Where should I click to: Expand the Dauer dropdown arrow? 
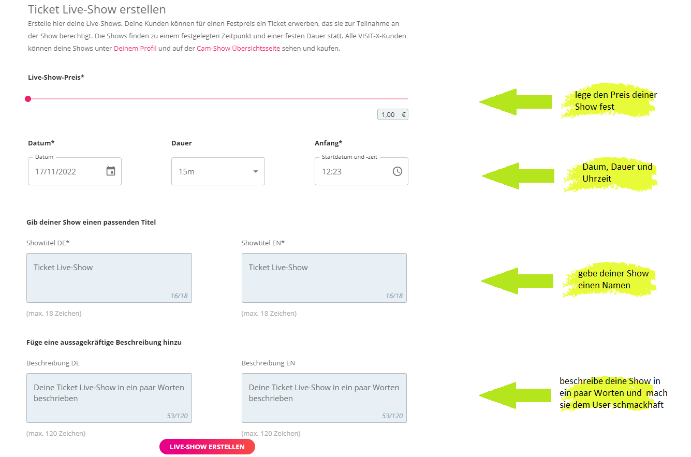255,172
